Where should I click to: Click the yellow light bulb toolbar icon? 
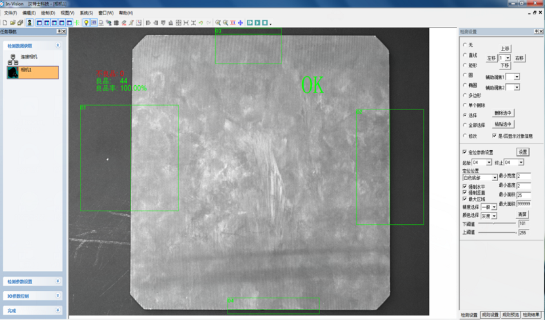click(x=86, y=23)
